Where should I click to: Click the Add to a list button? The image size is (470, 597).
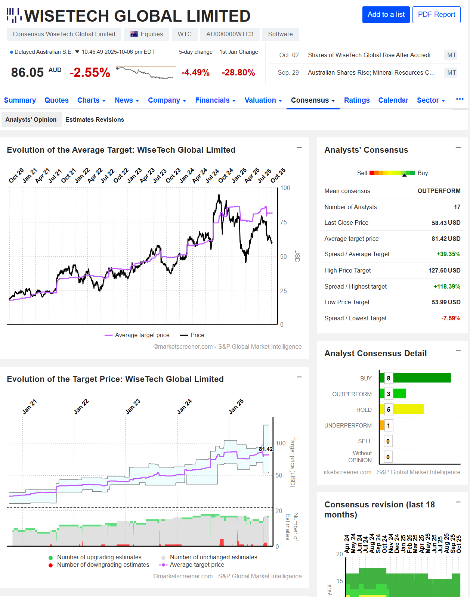pos(386,15)
